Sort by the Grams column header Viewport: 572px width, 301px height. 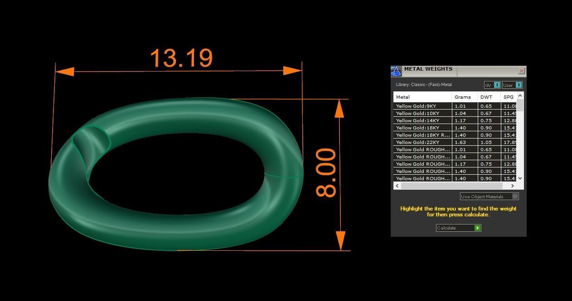465,97
